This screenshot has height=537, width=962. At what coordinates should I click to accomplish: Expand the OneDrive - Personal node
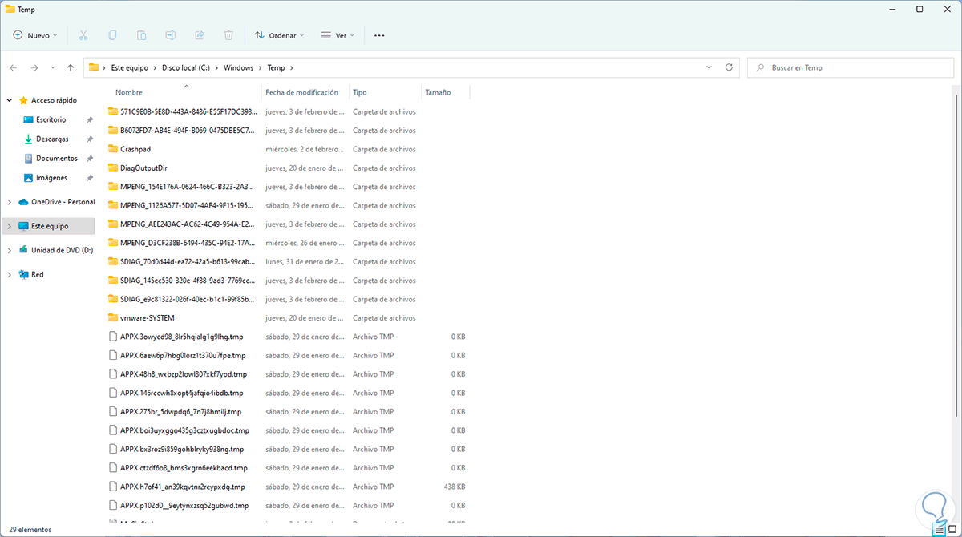pyautogui.click(x=10, y=202)
